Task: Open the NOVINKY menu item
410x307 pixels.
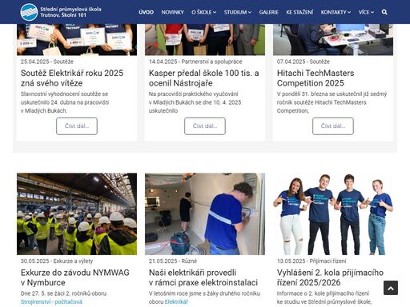Action: click(172, 12)
